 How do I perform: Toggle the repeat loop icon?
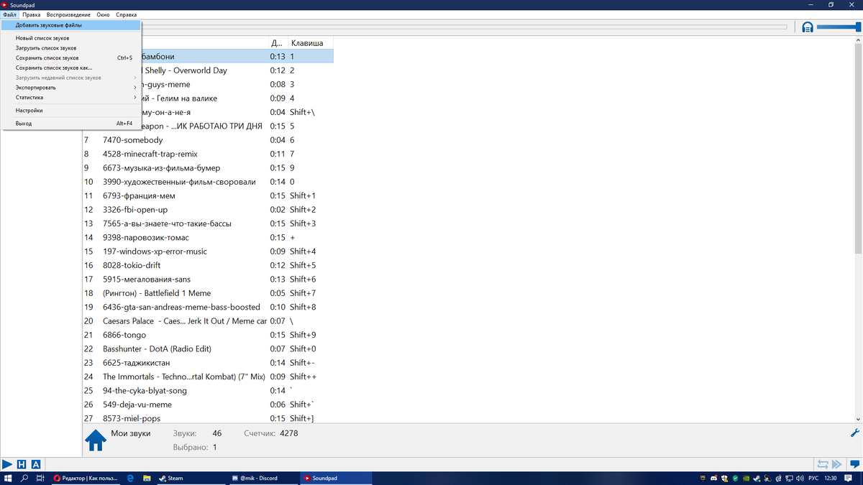pyautogui.click(x=823, y=464)
